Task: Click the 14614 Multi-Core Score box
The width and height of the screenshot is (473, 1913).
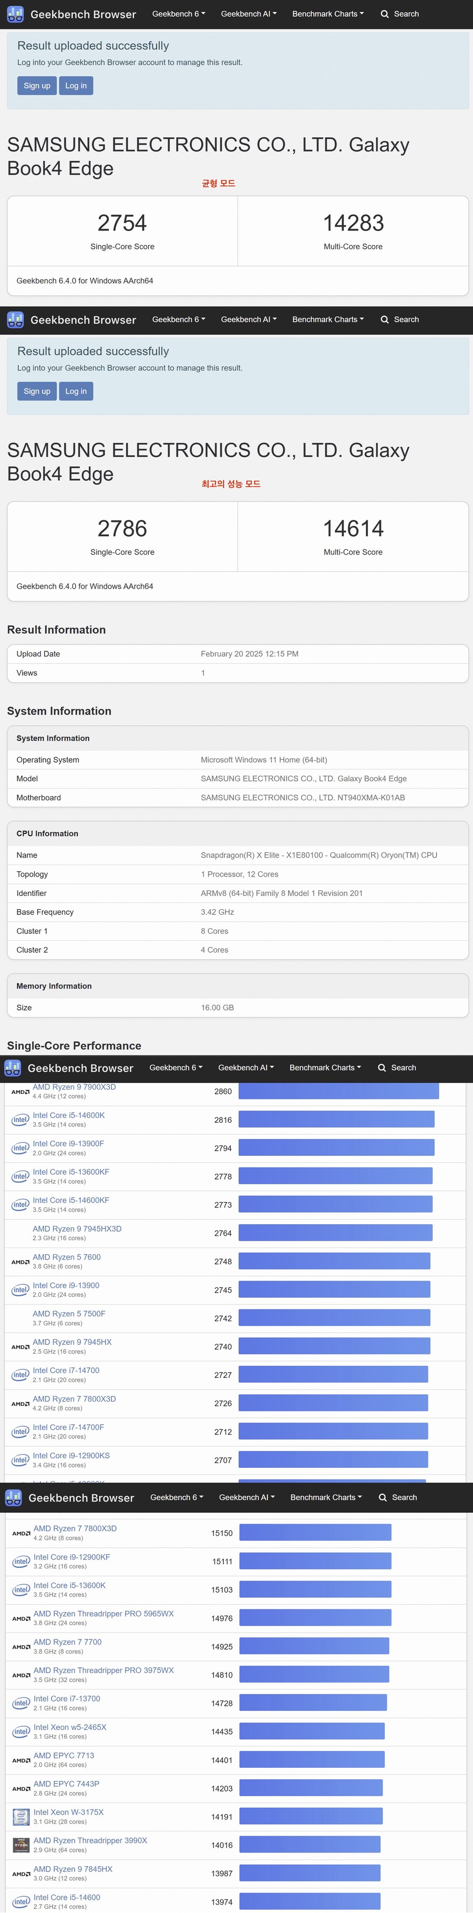Action: 353,536
